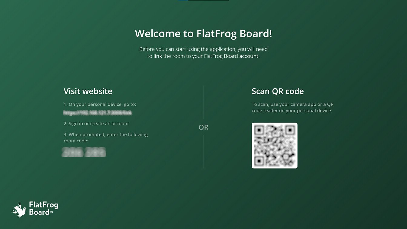Select the Welcome to FlatFrog Board title

pos(203,34)
